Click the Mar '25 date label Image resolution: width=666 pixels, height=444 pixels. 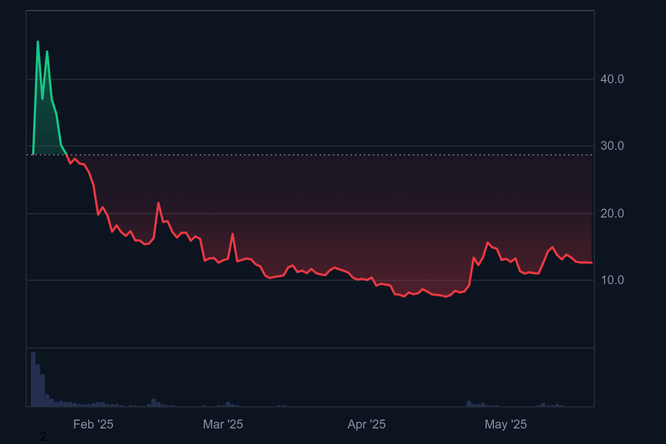pyautogui.click(x=223, y=425)
